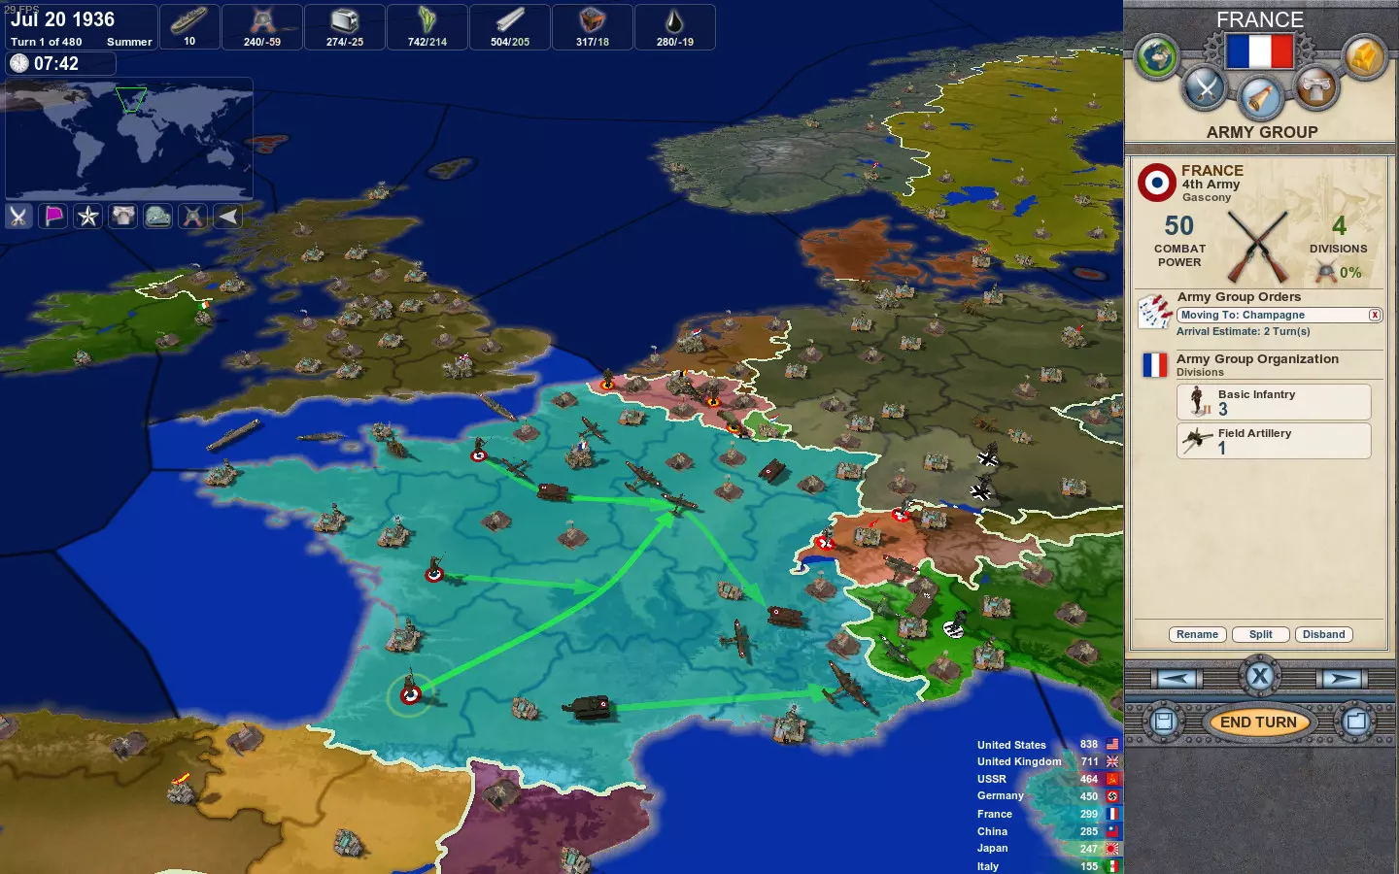
Task: Click the Arrival Estimate: 2 Turn(s) text
Action: point(1244,332)
